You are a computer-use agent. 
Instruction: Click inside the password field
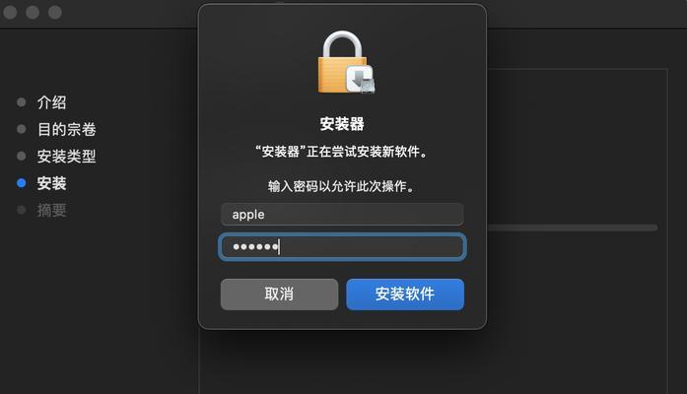[x=342, y=247]
